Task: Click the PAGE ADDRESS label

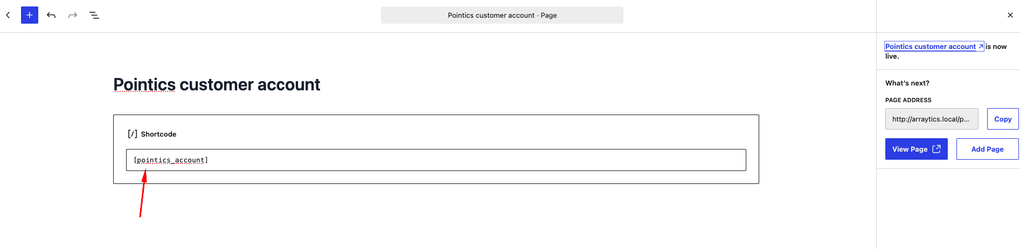Action: tap(908, 100)
